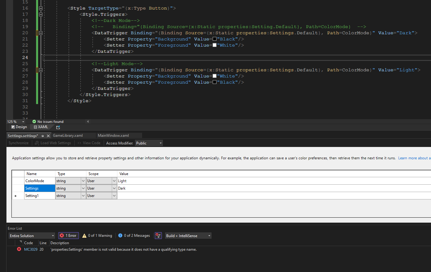Click the pop-out XAML editor icon

(58, 127)
